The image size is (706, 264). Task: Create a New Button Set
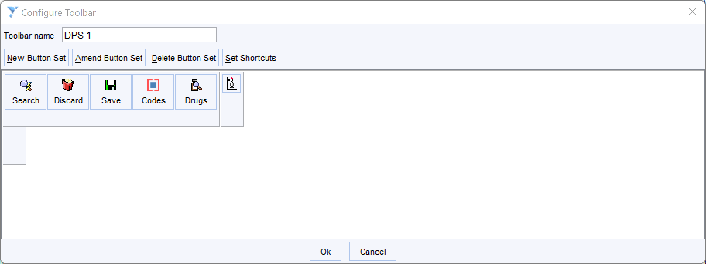pyautogui.click(x=36, y=58)
